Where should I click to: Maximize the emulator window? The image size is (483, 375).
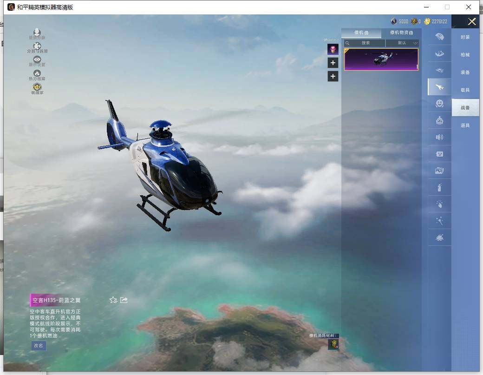tap(447, 7)
